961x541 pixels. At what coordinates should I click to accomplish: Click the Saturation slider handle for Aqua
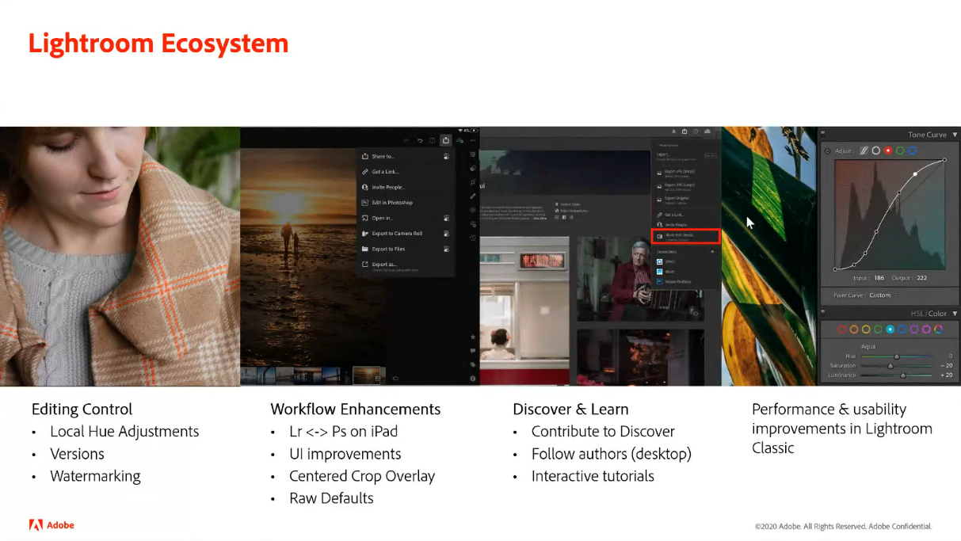pos(890,365)
